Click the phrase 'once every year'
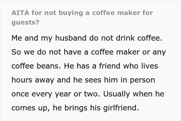 (x=41, y=94)
